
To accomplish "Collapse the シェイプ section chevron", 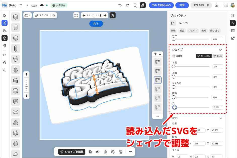I will pos(221,50).
